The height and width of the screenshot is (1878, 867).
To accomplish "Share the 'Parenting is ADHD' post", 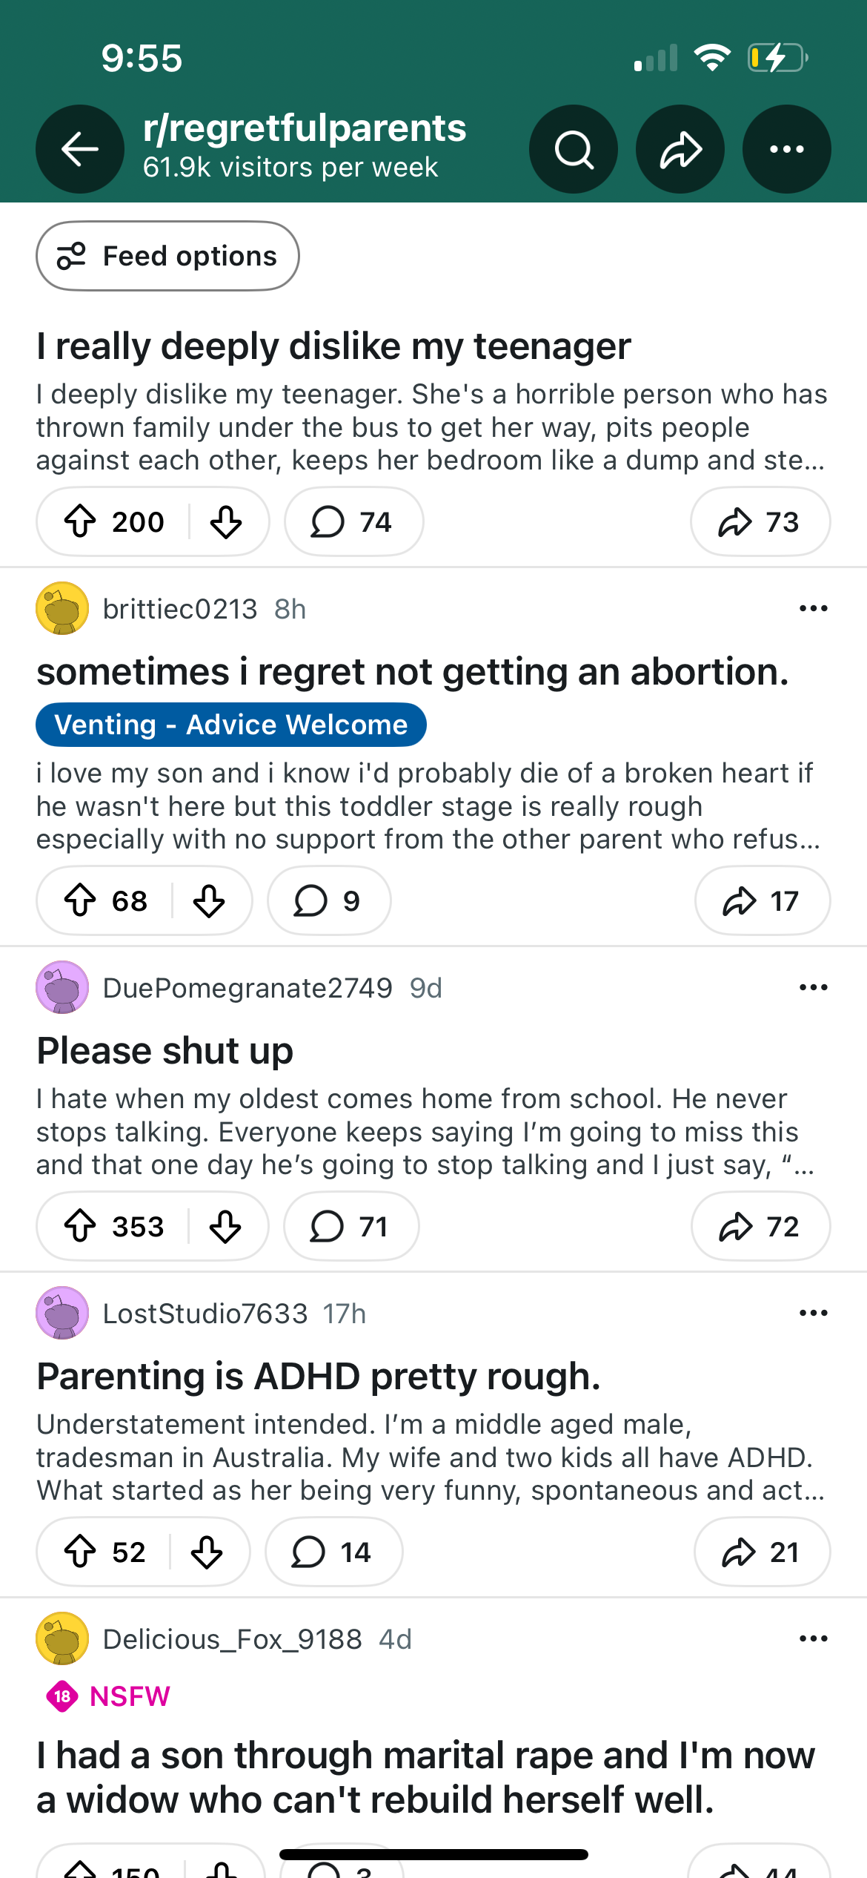I will (x=761, y=1552).
